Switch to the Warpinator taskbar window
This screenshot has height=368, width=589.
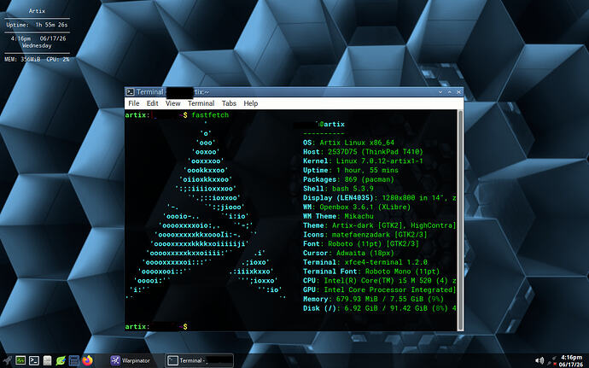[131, 360]
